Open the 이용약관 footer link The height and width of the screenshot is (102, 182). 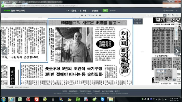pos(64,91)
